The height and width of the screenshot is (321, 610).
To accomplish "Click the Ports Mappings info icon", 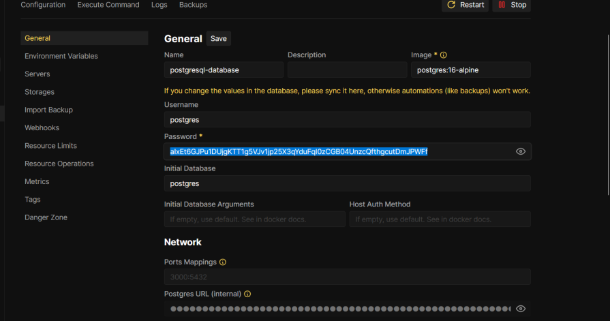I will [x=223, y=262].
